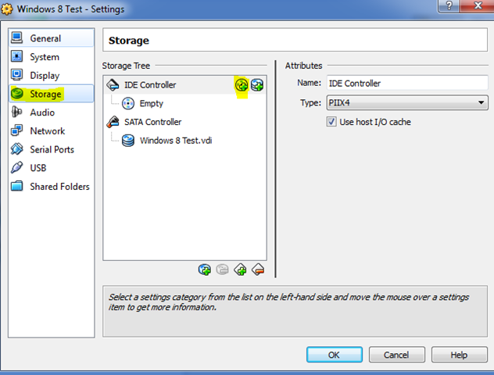Click the OK button
This screenshot has width=494, height=375.
coord(335,355)
